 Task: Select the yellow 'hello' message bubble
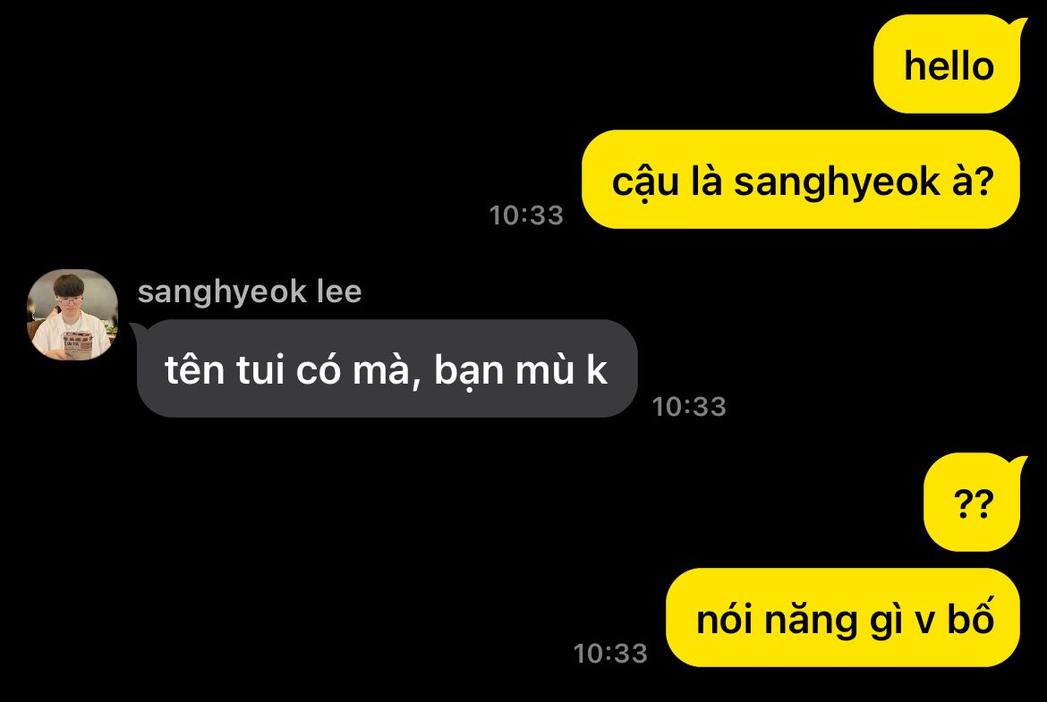[947, 64]
